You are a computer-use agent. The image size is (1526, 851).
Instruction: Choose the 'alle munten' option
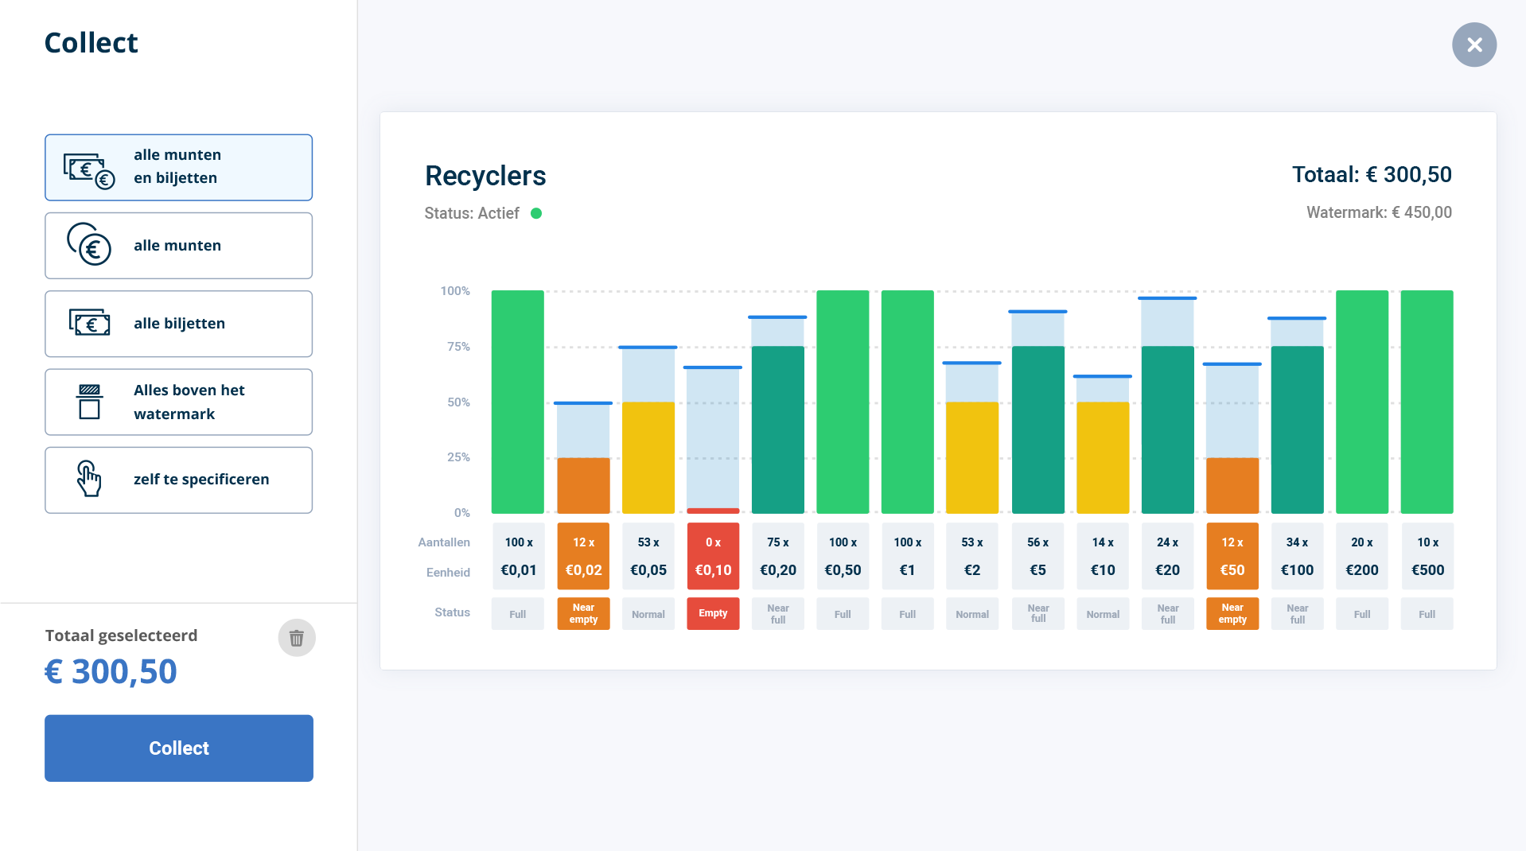[x=178, y=246]
